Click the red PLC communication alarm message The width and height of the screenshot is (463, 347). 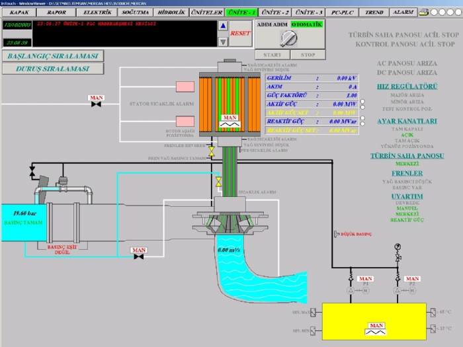tap(97, 24)
